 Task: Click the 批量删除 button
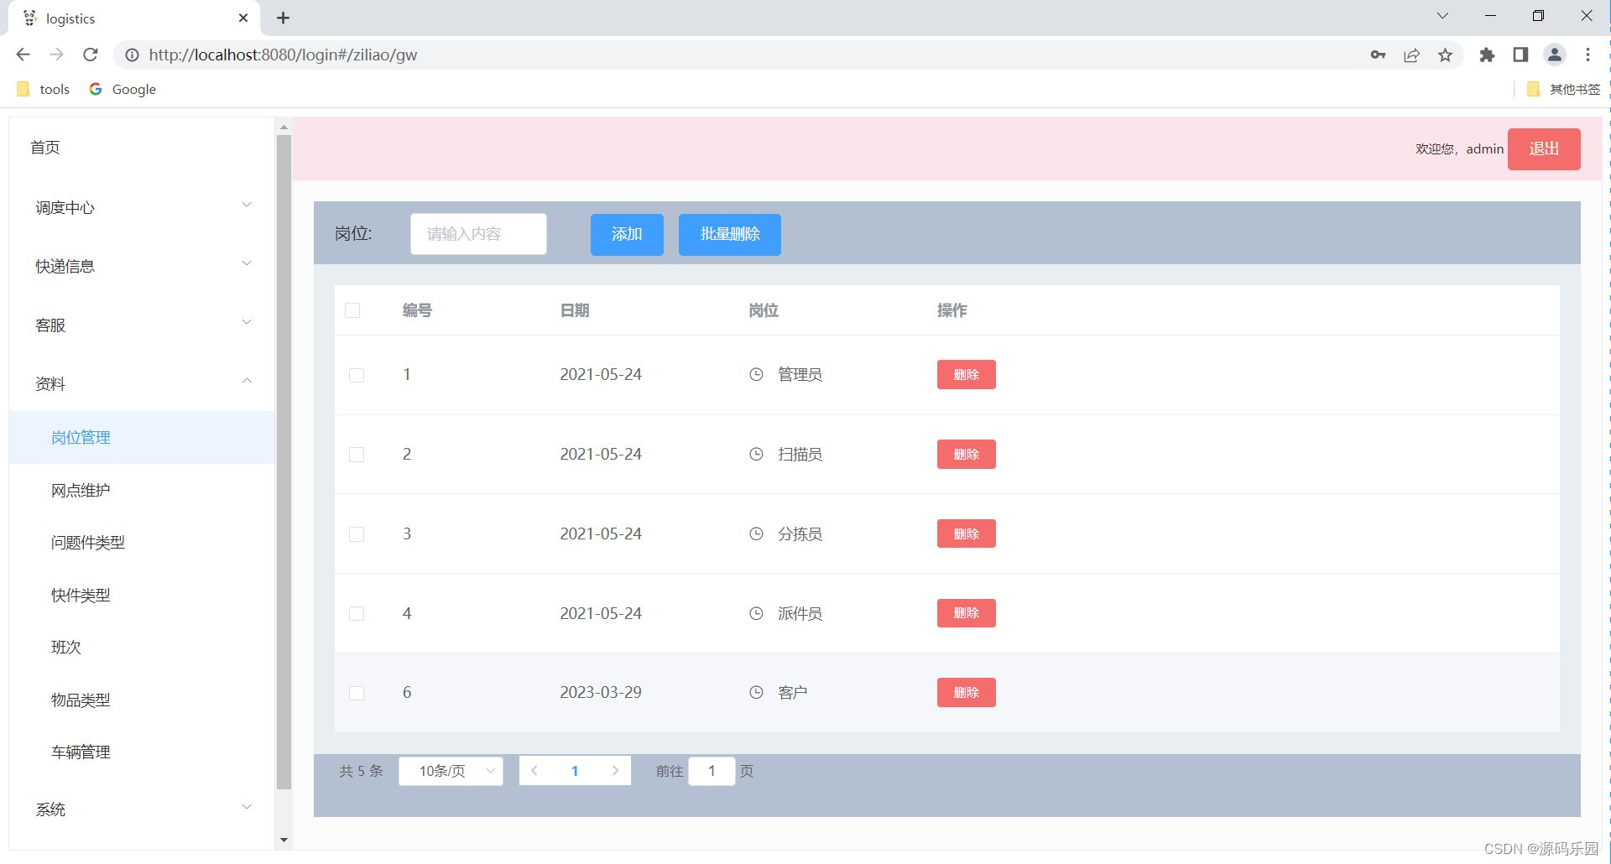click(x=730, y=234)
